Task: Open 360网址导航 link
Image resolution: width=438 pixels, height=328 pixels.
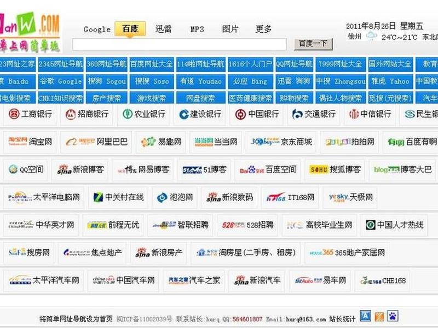Action: pyautogui.click(x=106, y=64)
